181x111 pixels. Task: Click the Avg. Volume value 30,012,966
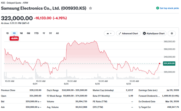(x=81, y=107)
